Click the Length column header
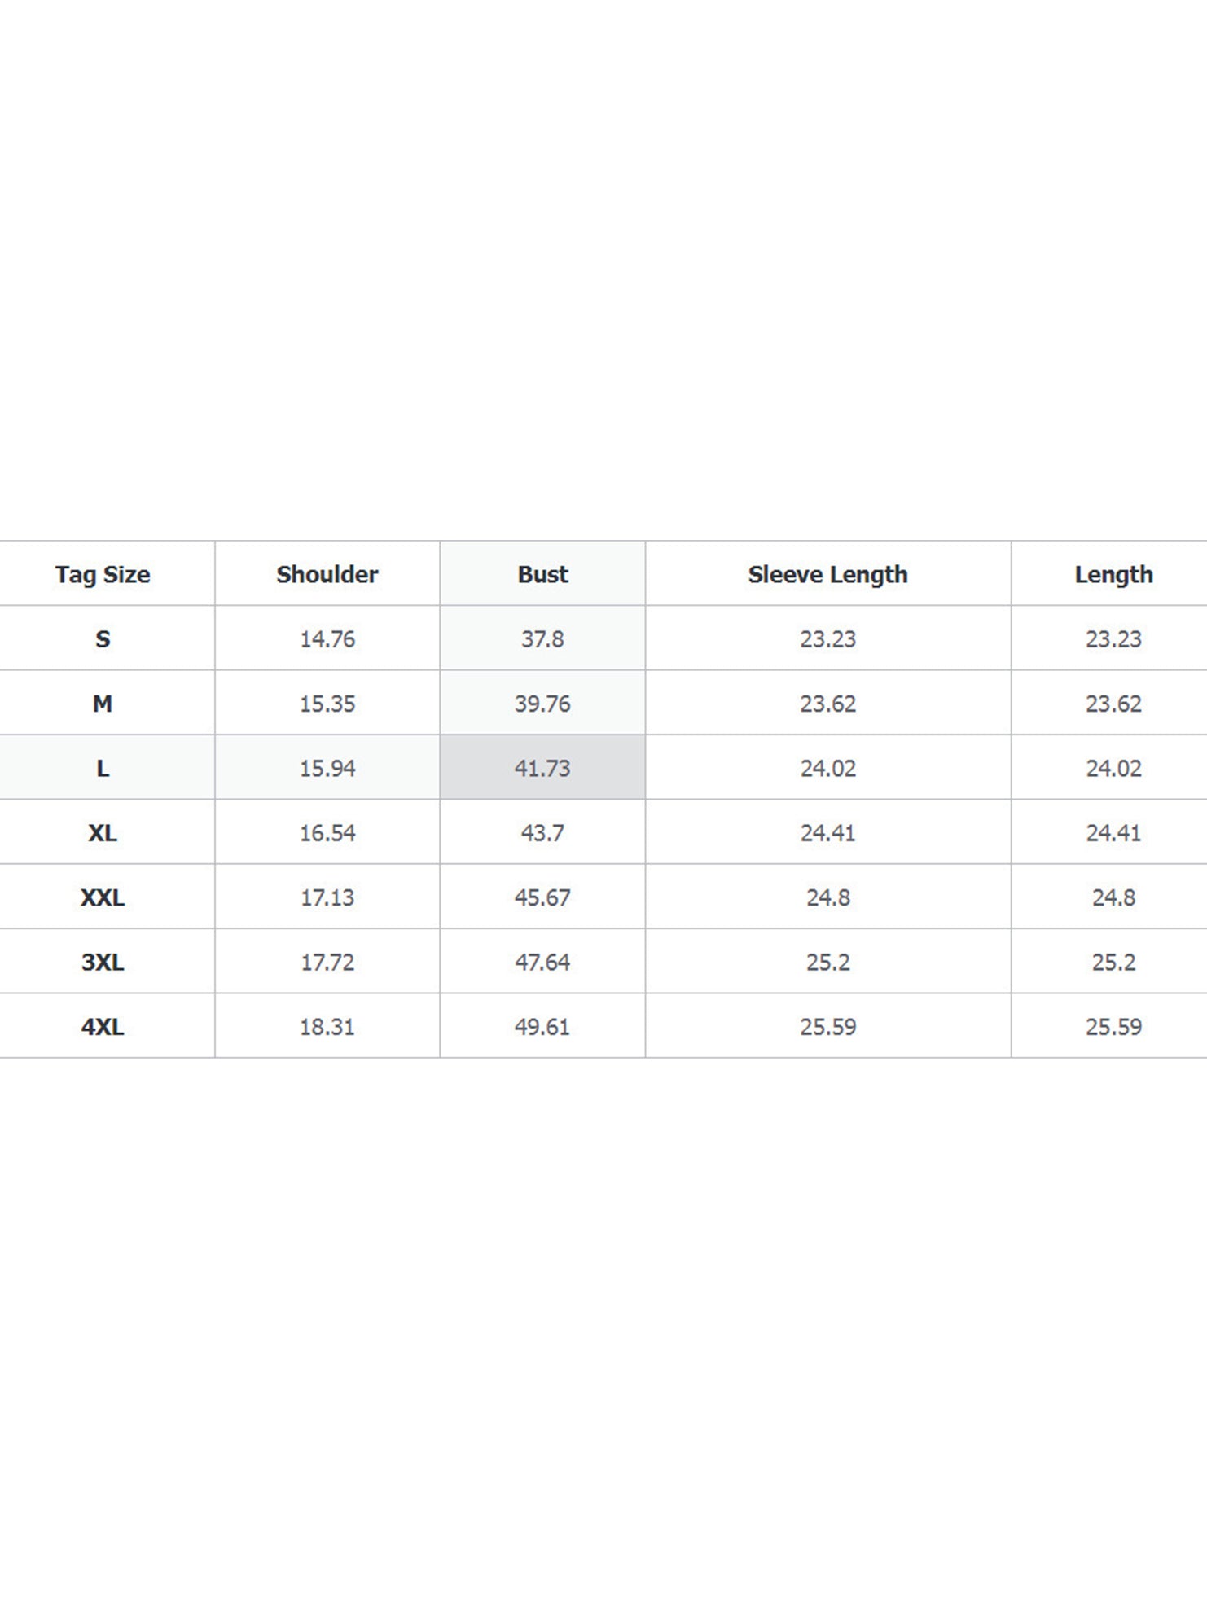Viewport: 1207px width, 1601px height. coord(1113,574)
